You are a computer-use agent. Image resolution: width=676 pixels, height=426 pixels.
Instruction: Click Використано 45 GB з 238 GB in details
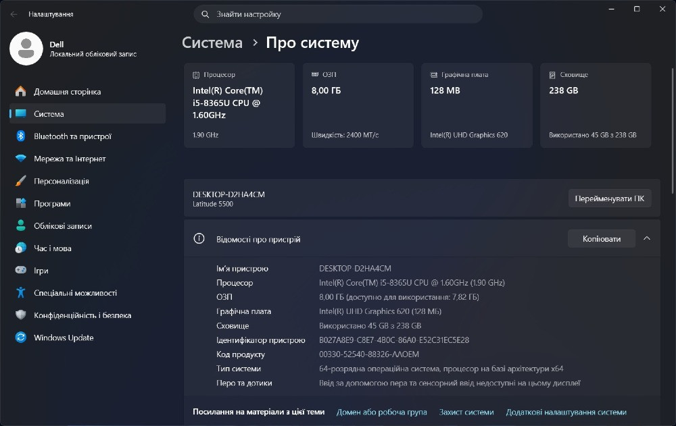tap(370, 325)
